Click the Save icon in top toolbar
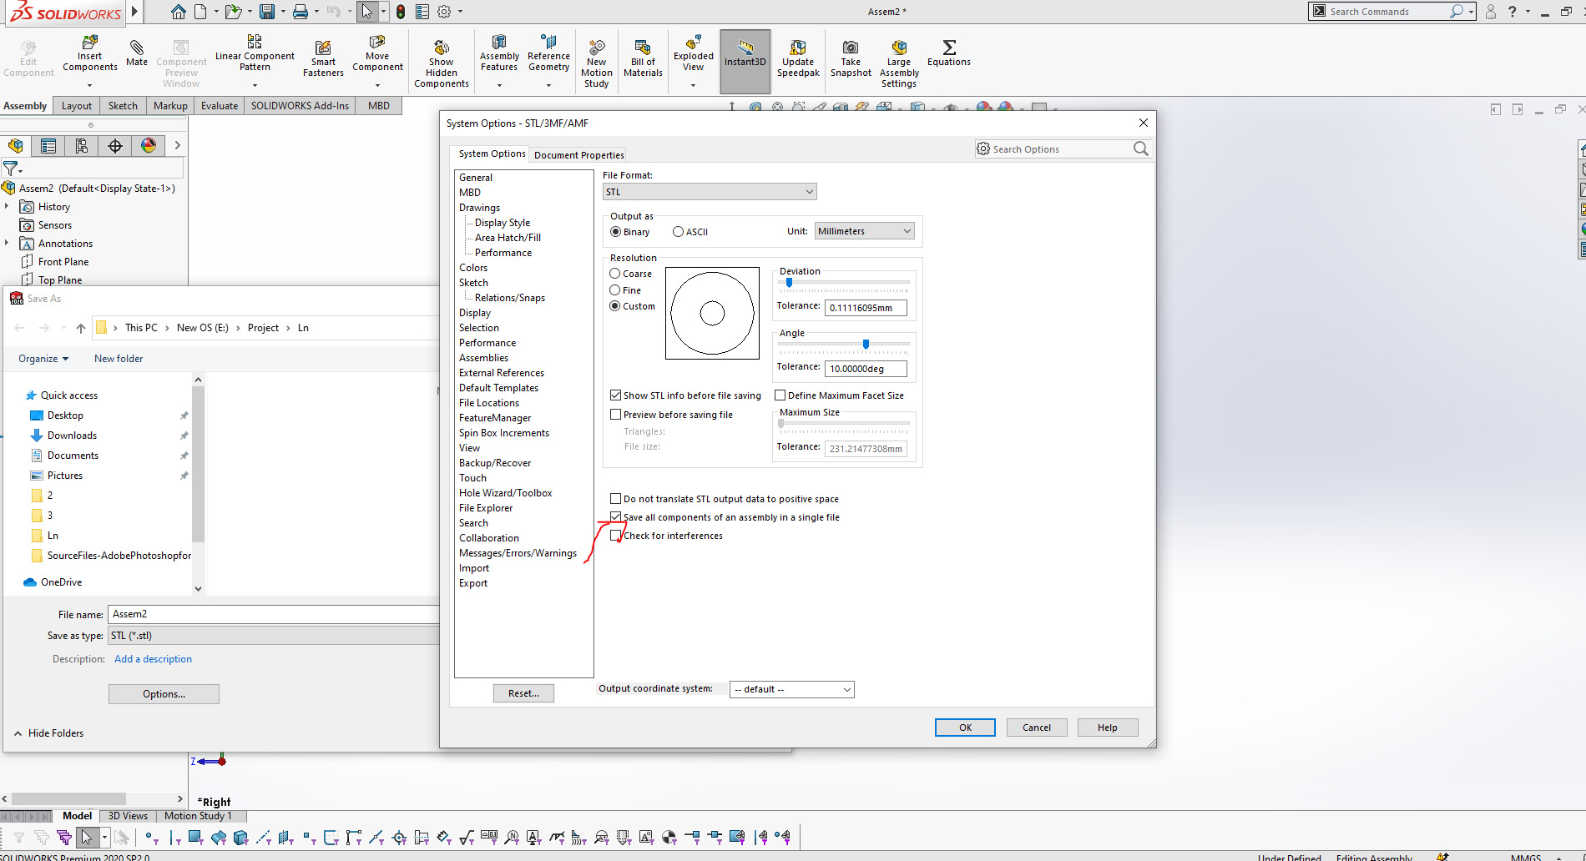The height and width of the screenshot is (861, 1586). coord(266,12)
